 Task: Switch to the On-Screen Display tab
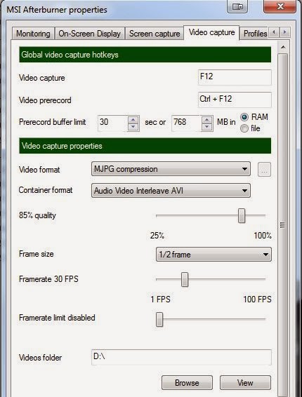(x=89, y=34)
